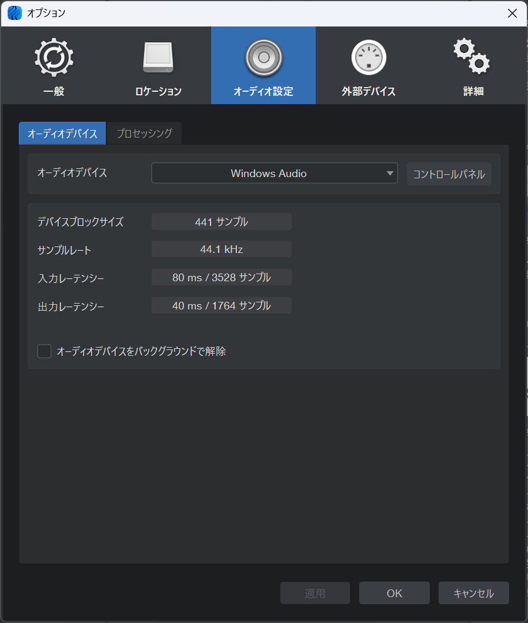Select the オーディオデバイス tab
The image size is (528, 623).
tap(62, 134)
